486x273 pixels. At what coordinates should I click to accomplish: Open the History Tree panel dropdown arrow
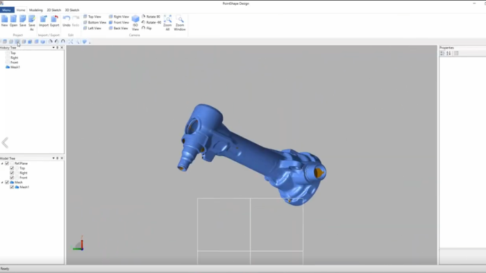click(53, 48)
